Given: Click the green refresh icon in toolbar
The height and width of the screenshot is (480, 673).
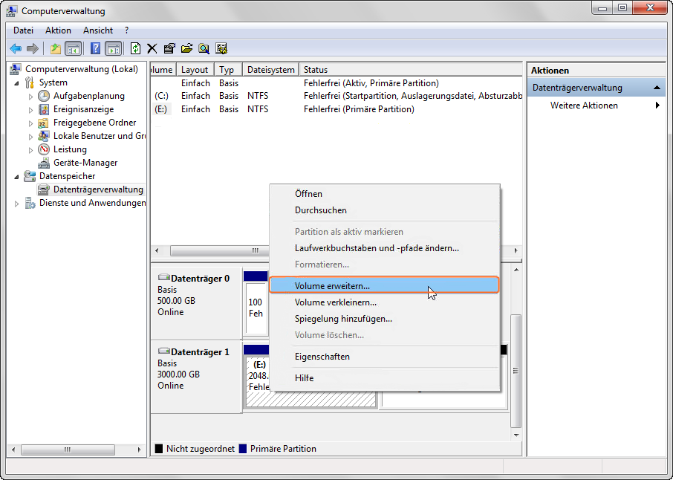Looking at the screenshot, I should (135, 48).
